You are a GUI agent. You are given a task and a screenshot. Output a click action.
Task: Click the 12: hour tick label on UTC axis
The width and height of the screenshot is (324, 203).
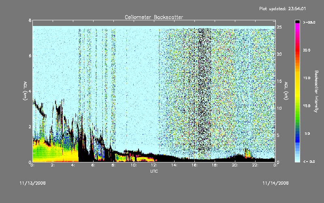pyautogui.click(x=154, y=165)
